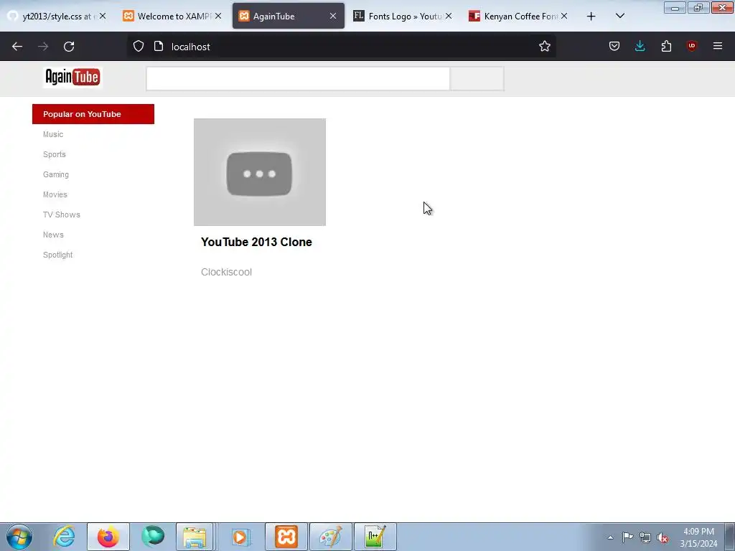Focus the AgainTube search box

(x=298, y=79)
